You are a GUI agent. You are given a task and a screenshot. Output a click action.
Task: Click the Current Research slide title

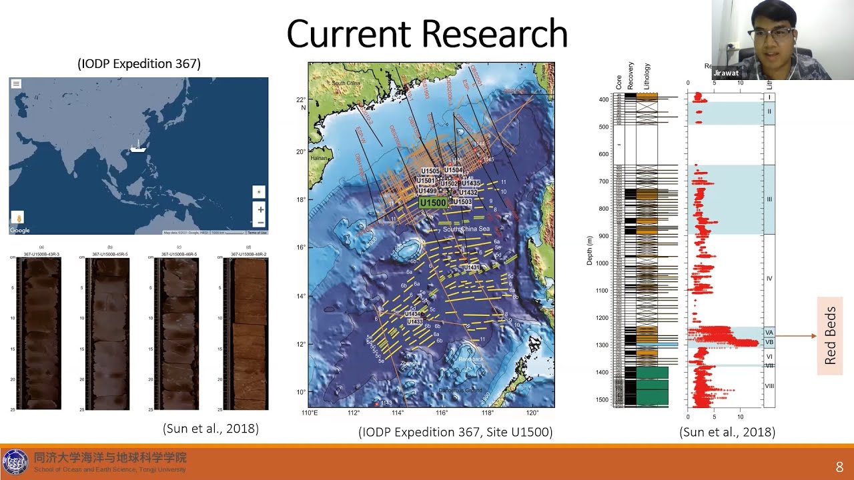tap(427, 34)
